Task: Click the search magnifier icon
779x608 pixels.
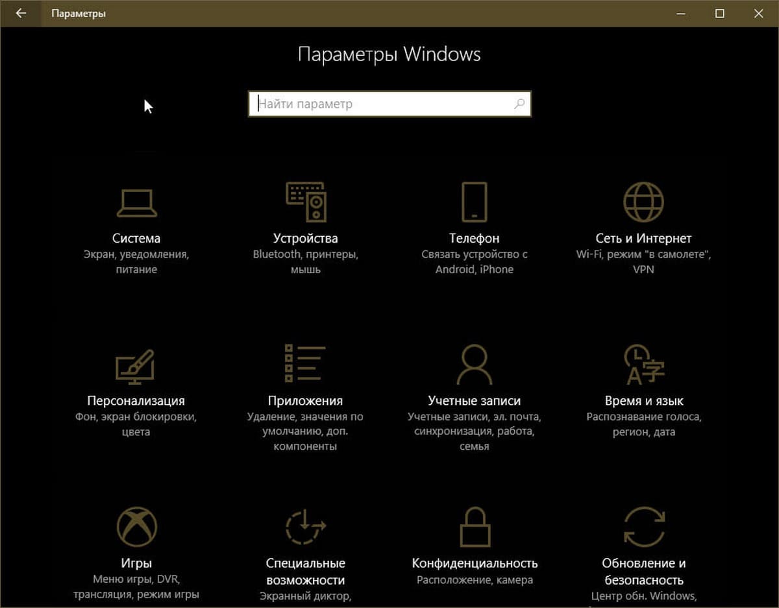Action: click(519, 104)
